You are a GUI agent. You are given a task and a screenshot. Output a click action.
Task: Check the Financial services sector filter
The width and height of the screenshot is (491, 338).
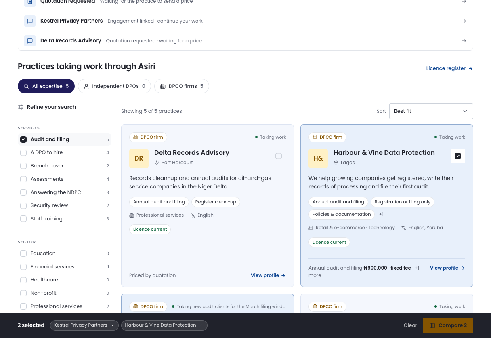point(23,267)
